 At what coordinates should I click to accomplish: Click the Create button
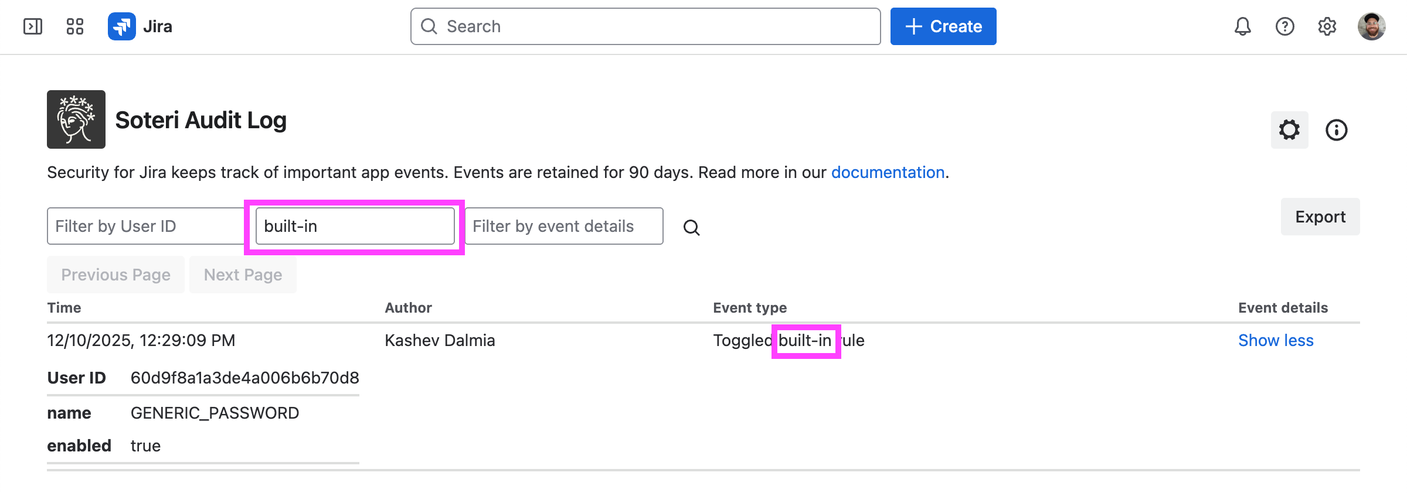point(943,26)
